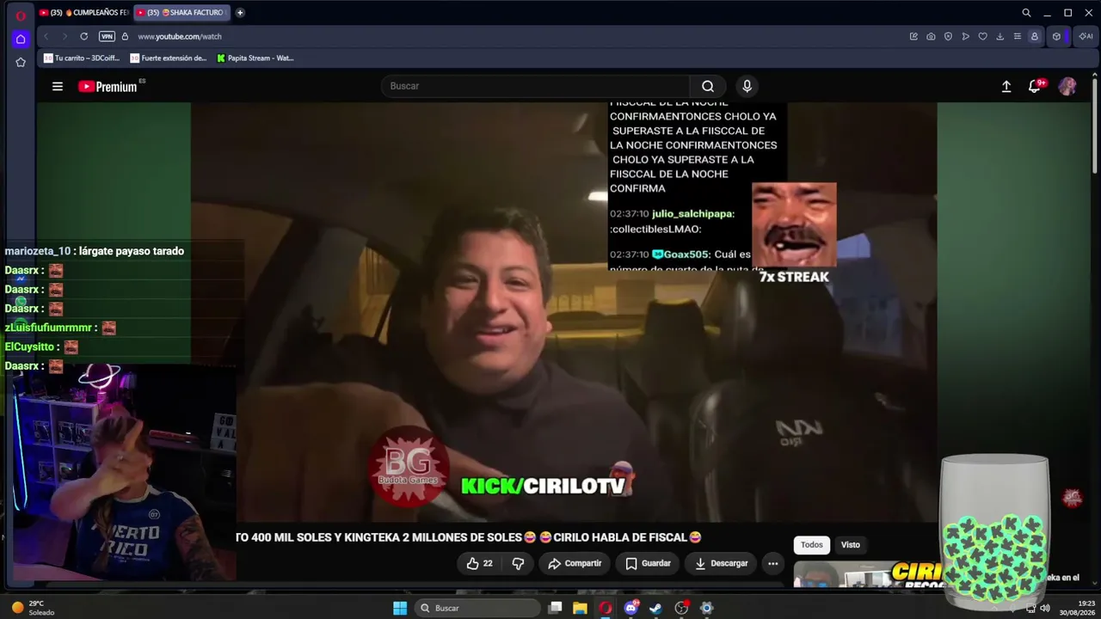Go to YouTube Premium home logo
This screenshot has width=1101, height=619.
point(108,86)
